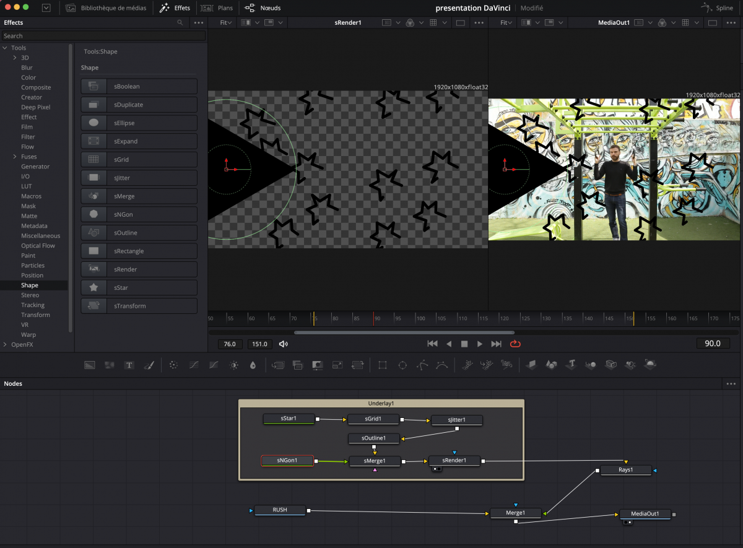Click the Paint brush tool icon
The width and height of the screenshot is (743, 548).
(x=149, y=365)
